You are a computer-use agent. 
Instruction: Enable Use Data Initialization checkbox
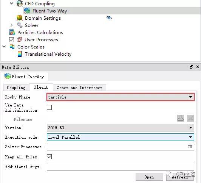tap(49, 108)
